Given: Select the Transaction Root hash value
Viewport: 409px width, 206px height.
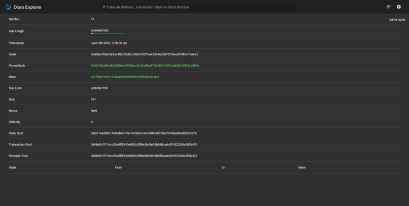Looking at the screenshot, I should pyautogui.click(x=144, y=144).
